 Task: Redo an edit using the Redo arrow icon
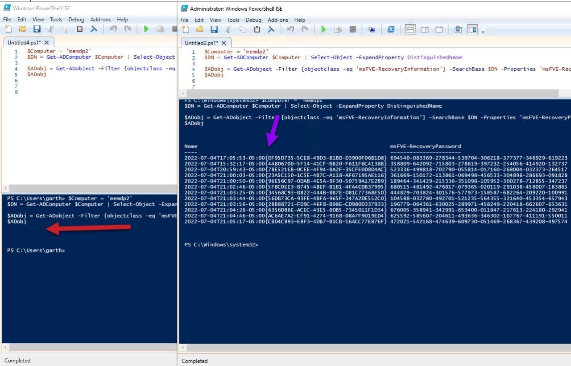click(305, 29)
